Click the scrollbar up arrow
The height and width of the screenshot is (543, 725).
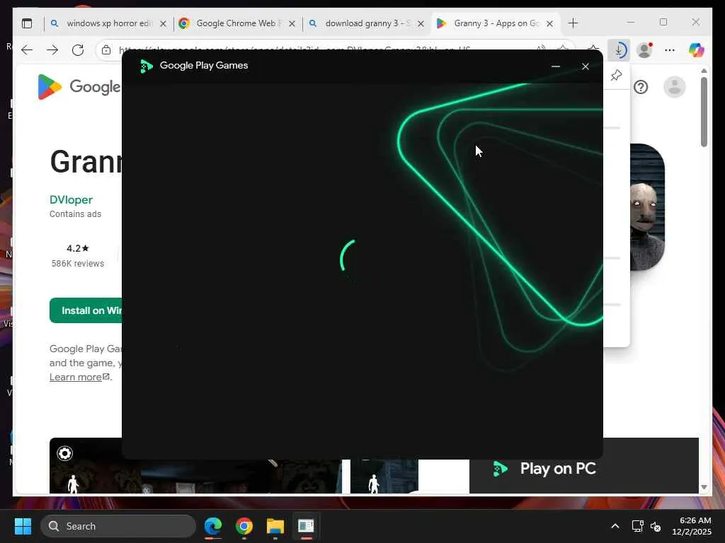704,71
